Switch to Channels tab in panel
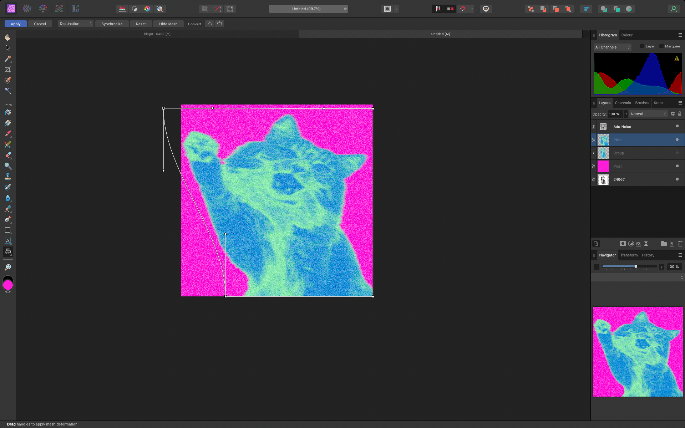685x428 pixels. (622, 103)
